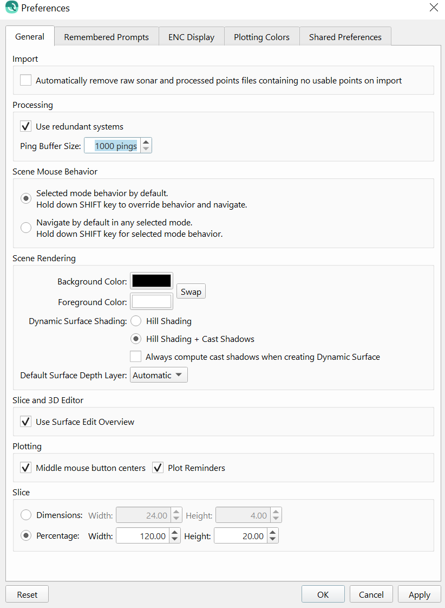Click the Preferences app logo icon

11,8
